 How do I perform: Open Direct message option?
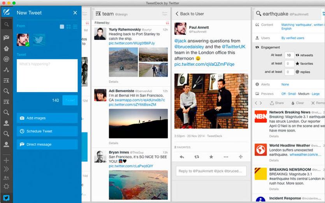47,145
